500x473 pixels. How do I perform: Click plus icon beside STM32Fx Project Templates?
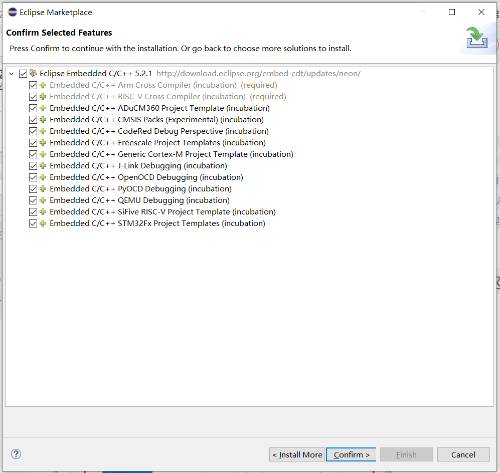43,223
